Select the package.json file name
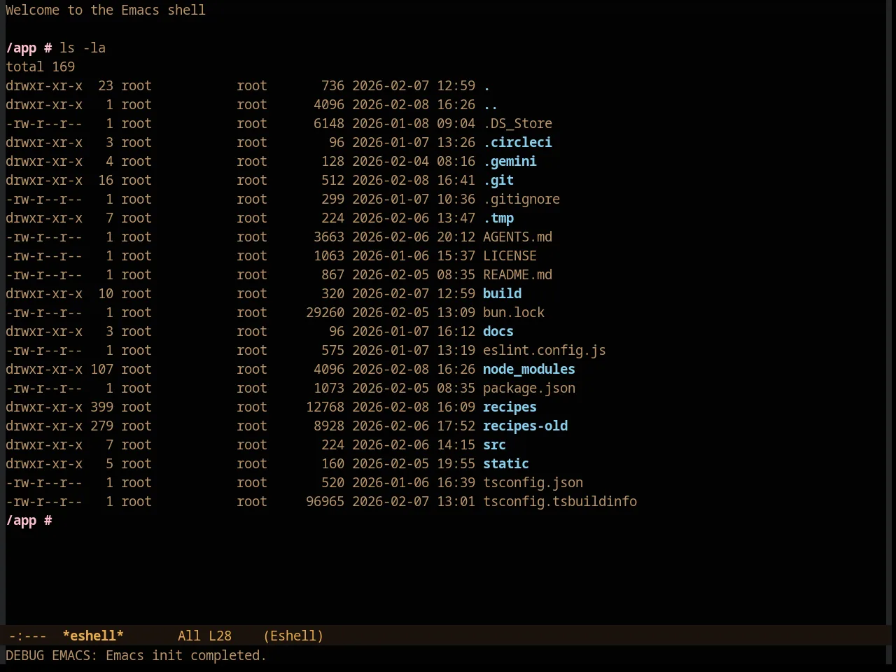The width and height of the screenshot is (896, 672). pyautogui.click(x=529, y=388)
